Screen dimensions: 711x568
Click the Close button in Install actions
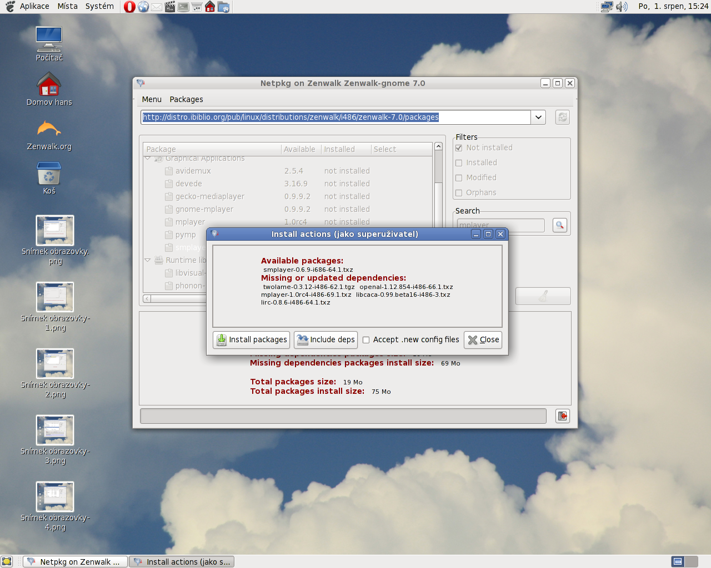click(483, 339)
